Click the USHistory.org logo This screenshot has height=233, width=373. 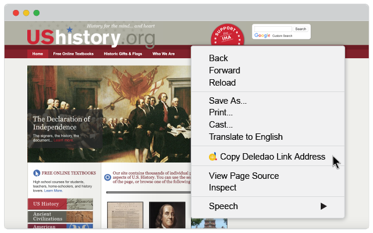pos(91,37)
